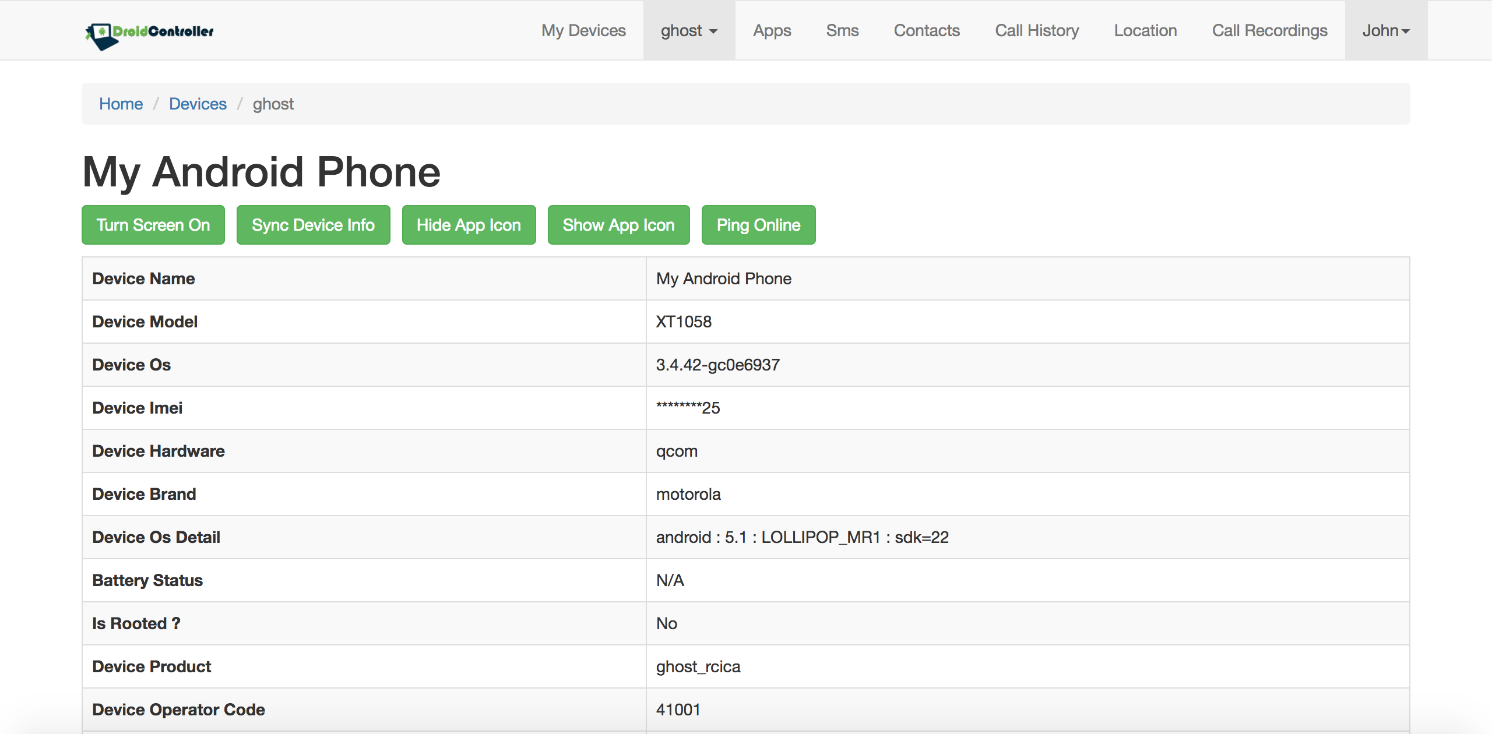Click the Device Os Detail value

[x=802, y=537]
